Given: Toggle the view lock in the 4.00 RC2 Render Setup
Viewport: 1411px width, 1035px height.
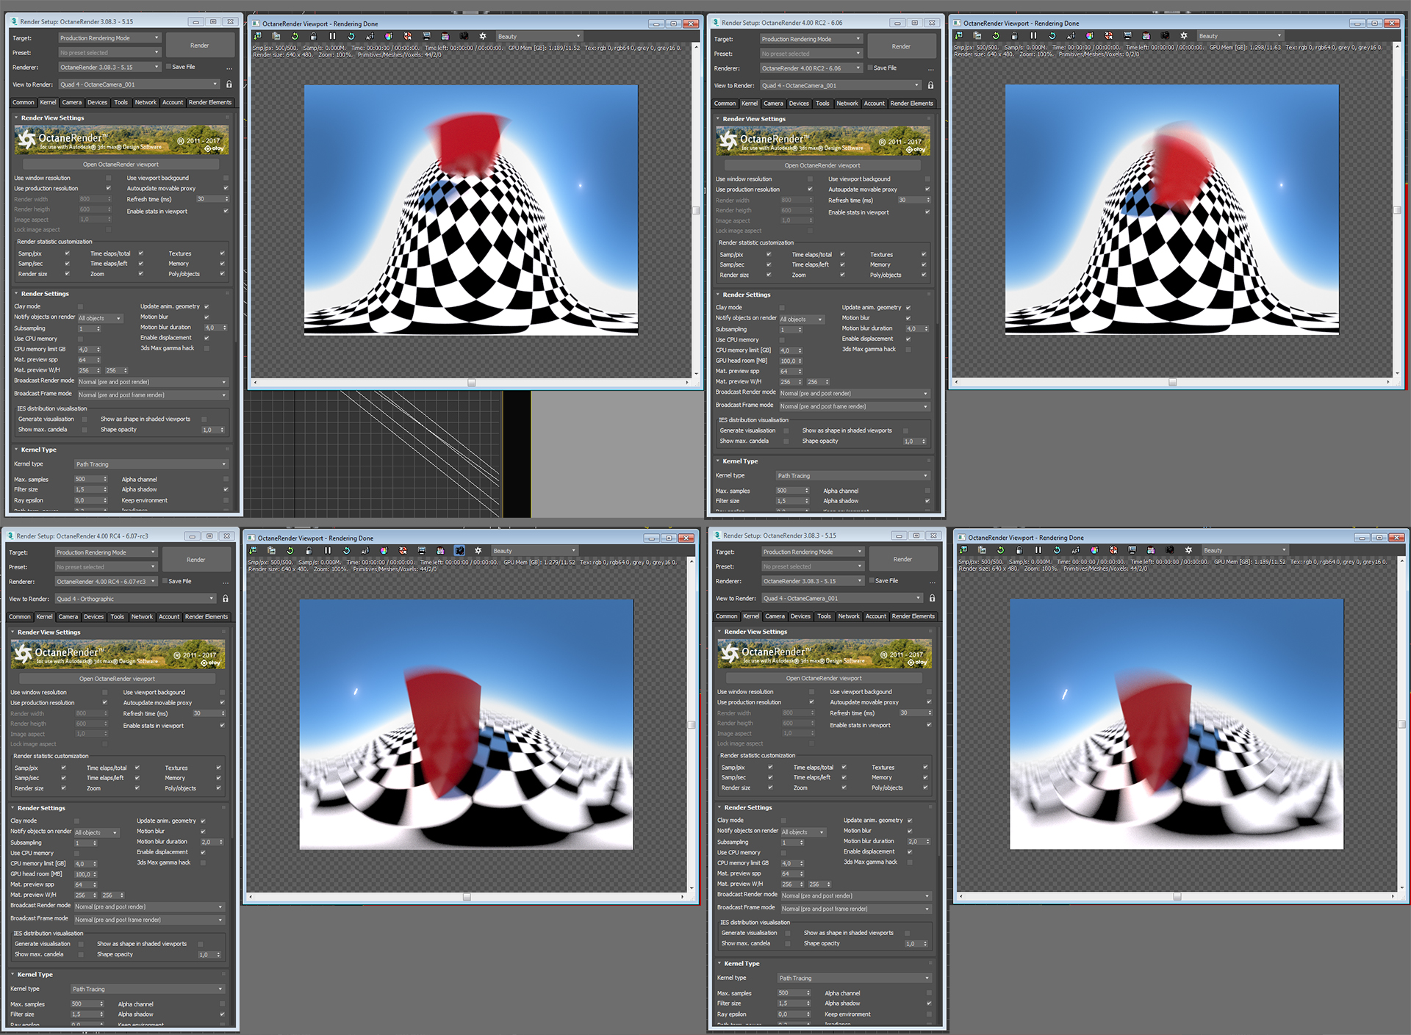Looking at the screenshot, I should [x=930, y=85].
